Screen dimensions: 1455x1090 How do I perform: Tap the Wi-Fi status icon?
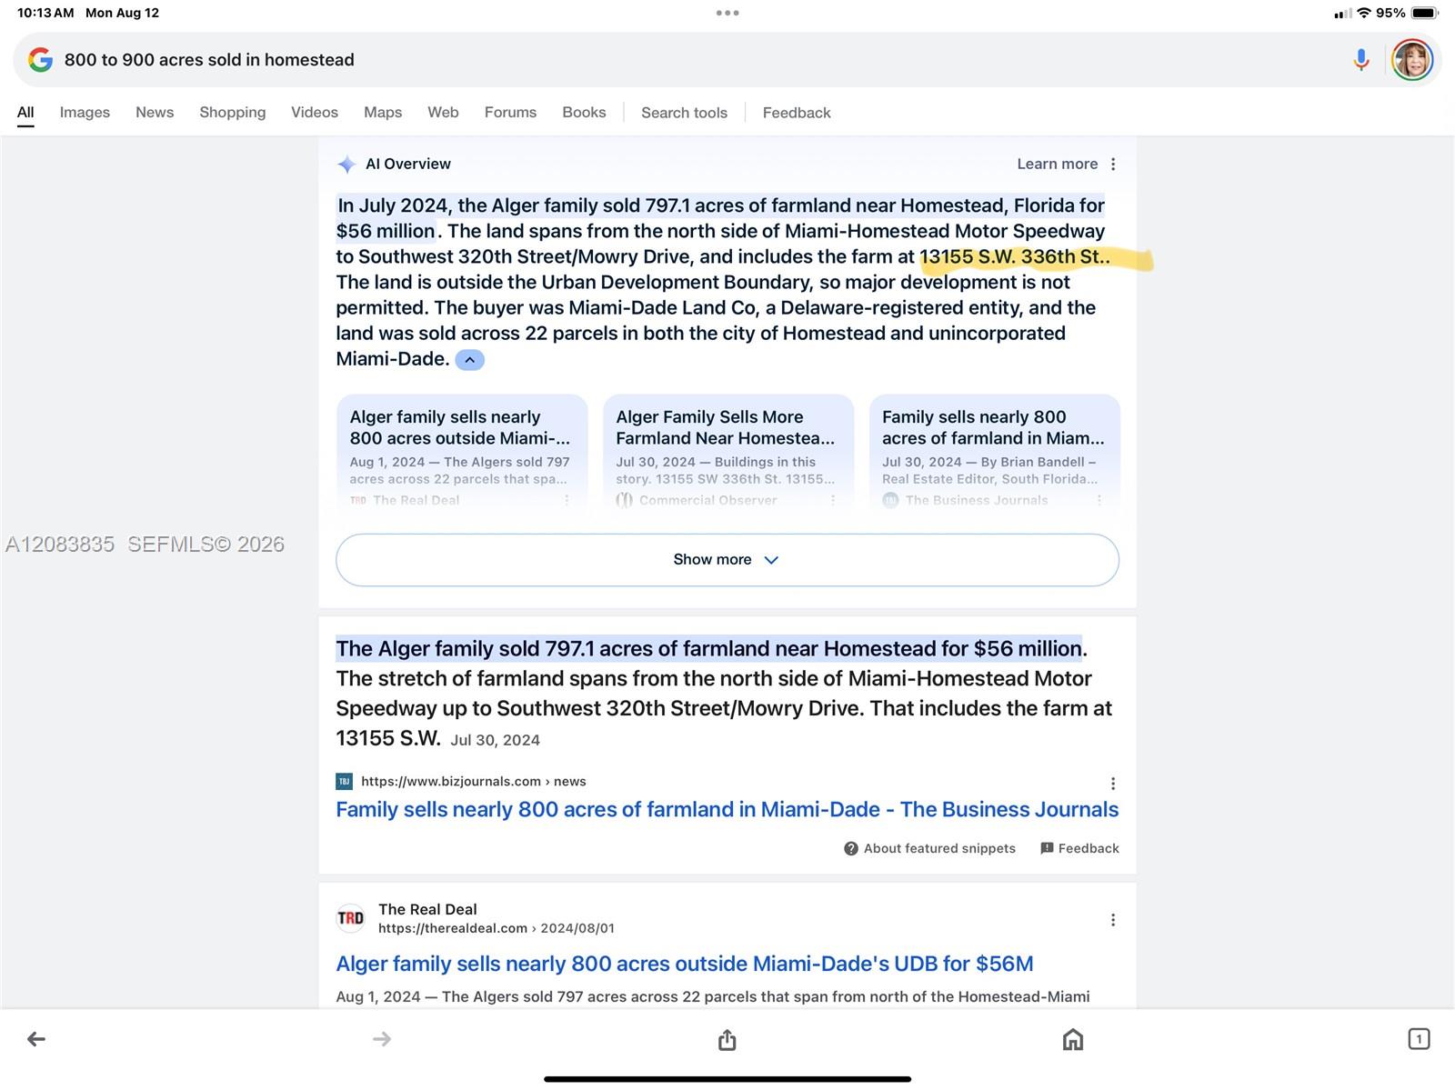coord(1364,13)
